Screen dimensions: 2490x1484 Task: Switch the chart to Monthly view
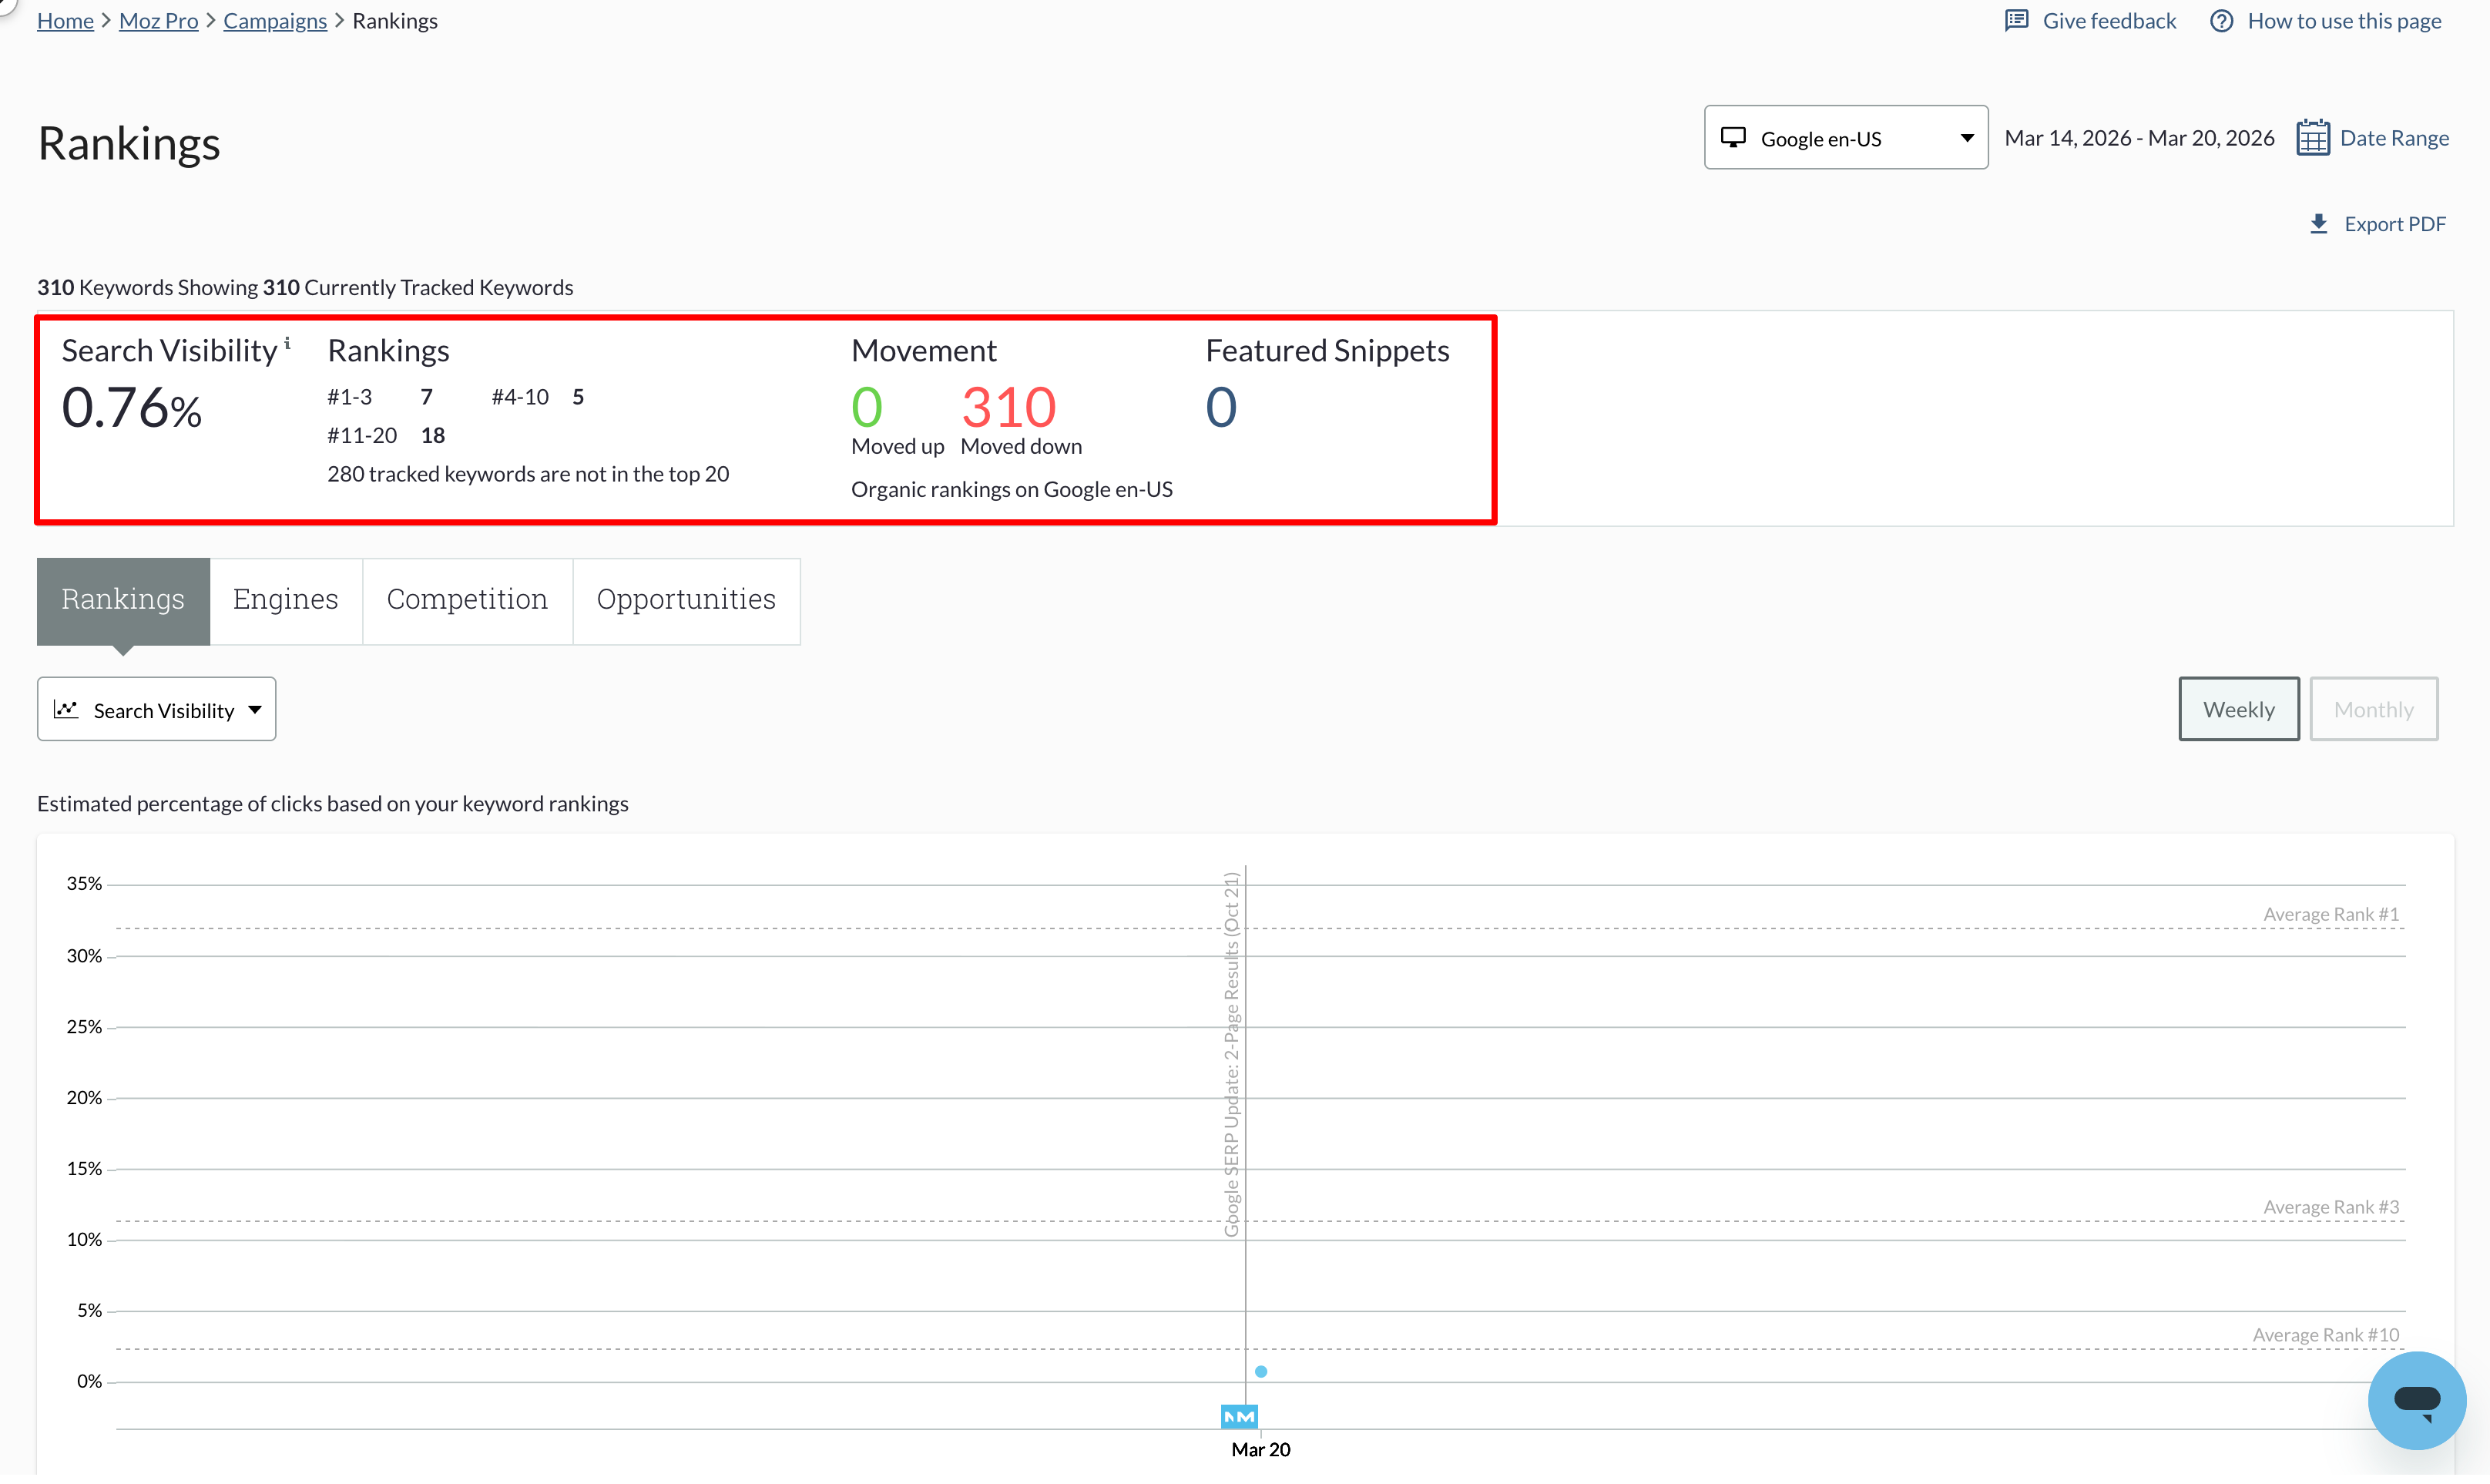click(x=2373, y=709)
